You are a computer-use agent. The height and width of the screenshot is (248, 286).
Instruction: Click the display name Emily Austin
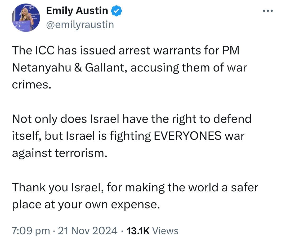(77, 11)
